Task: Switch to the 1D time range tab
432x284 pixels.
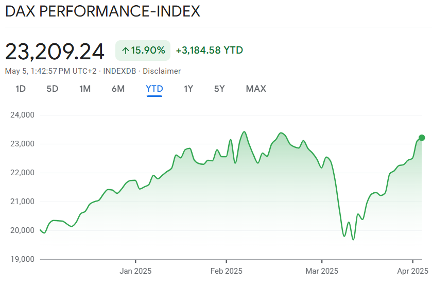Action: coord(21,89)
